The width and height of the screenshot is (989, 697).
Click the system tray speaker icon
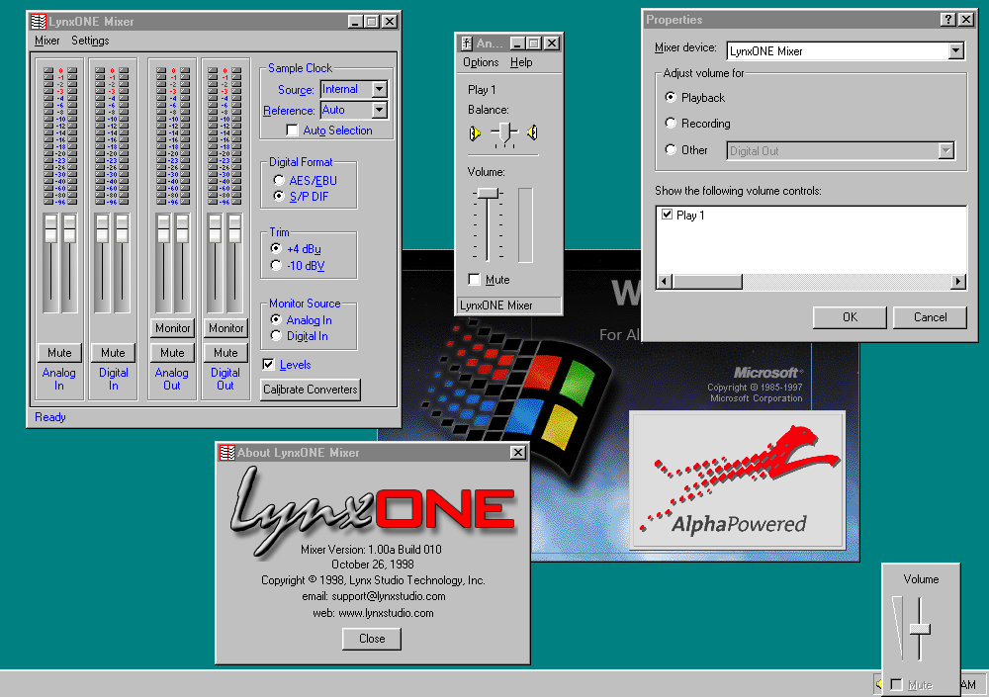878,684
